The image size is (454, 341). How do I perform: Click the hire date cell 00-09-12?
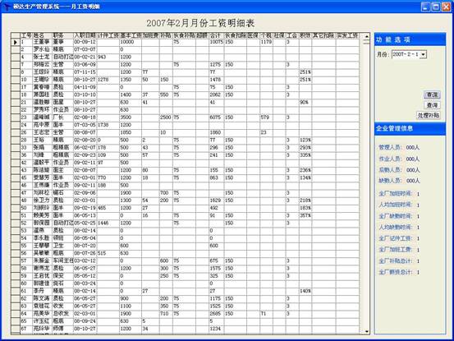tap(85, 42)
